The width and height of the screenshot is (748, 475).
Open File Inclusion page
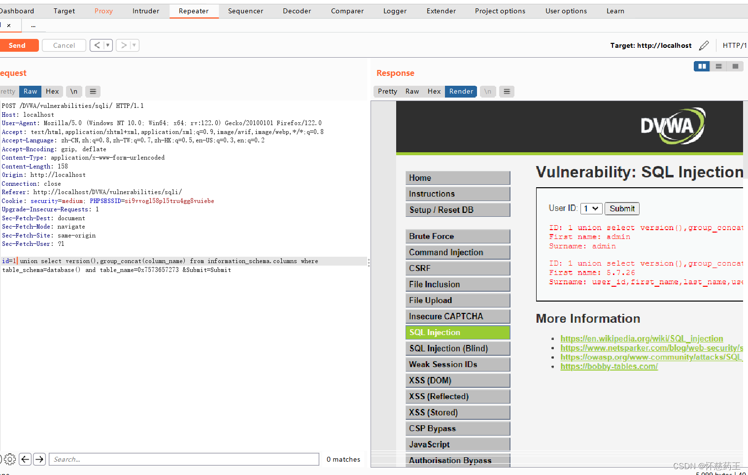coord(458,284)
